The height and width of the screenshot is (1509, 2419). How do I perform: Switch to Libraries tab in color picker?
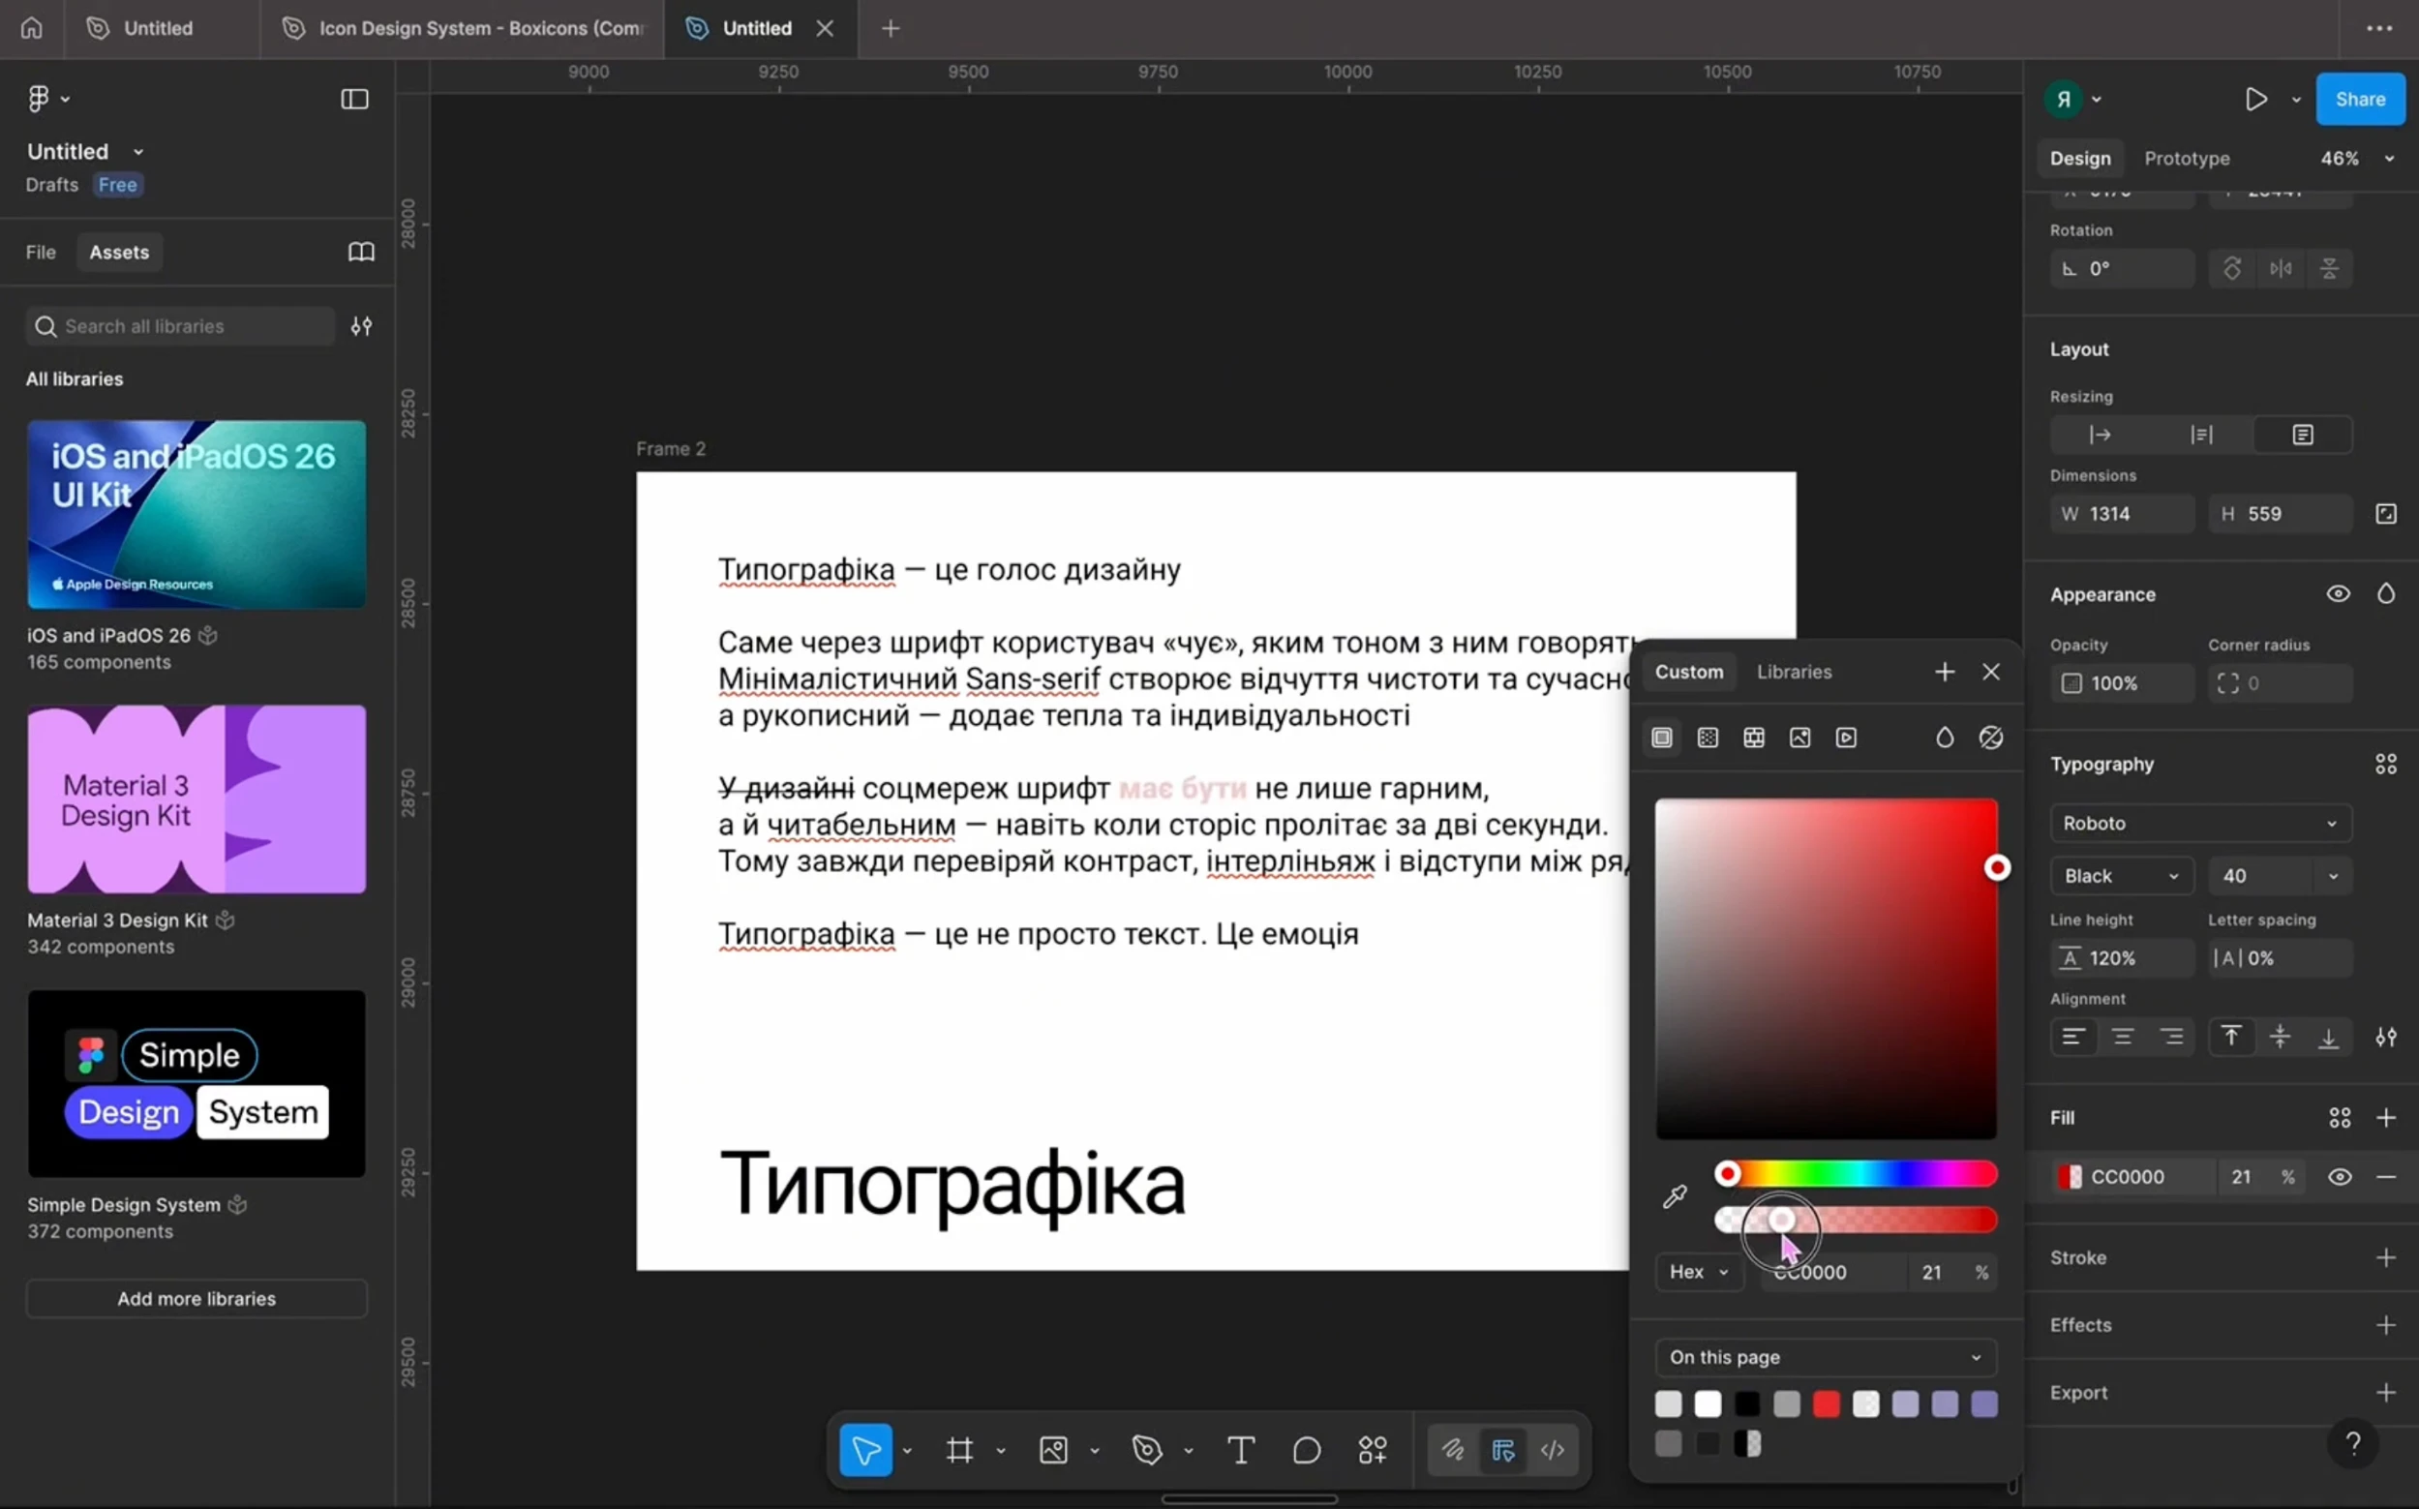(1794, 672)
